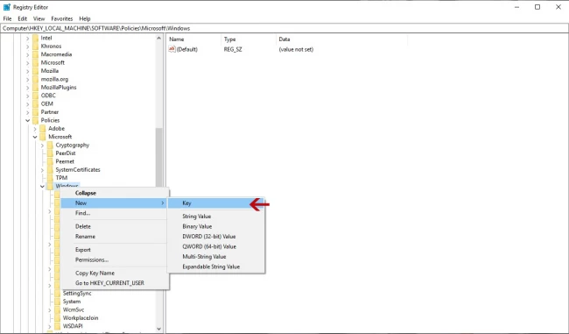
Task: Click the Intel folder icon
Action: point(35,38)
